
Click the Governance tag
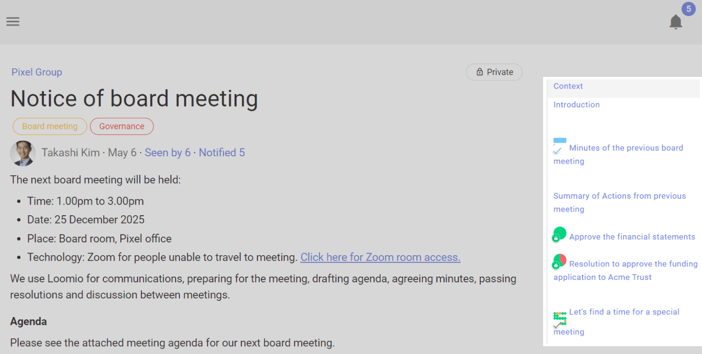coord(122,126)
